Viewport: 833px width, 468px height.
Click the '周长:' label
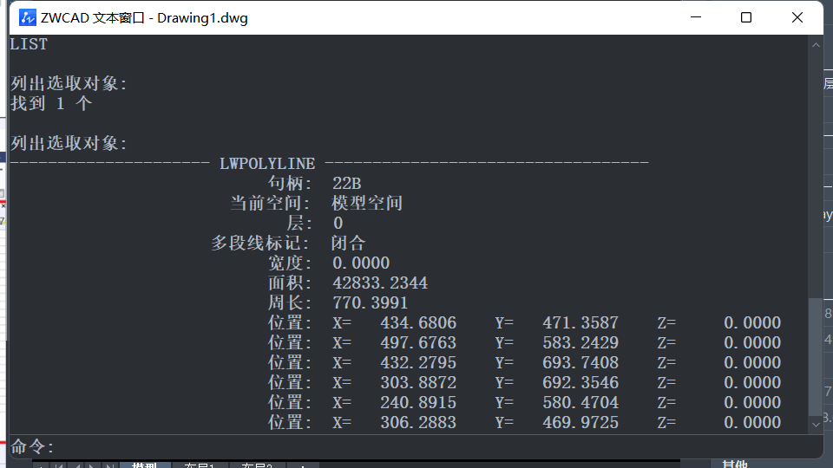point(290,303)
